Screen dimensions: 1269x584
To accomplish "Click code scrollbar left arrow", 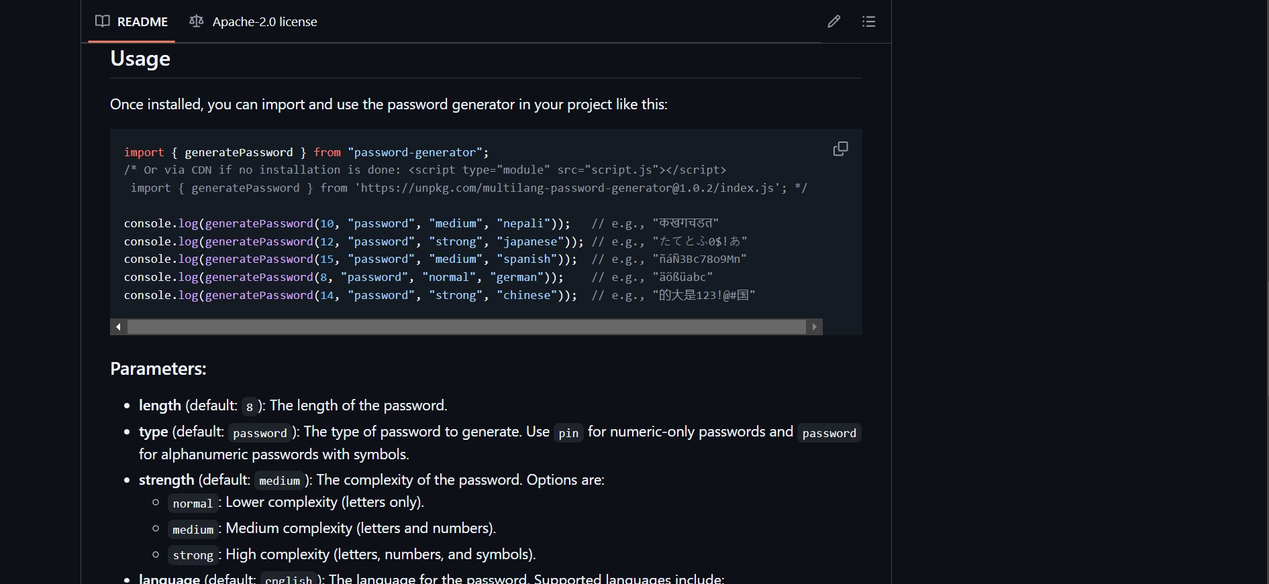I will pyautogui.click(x=118, y=327).
